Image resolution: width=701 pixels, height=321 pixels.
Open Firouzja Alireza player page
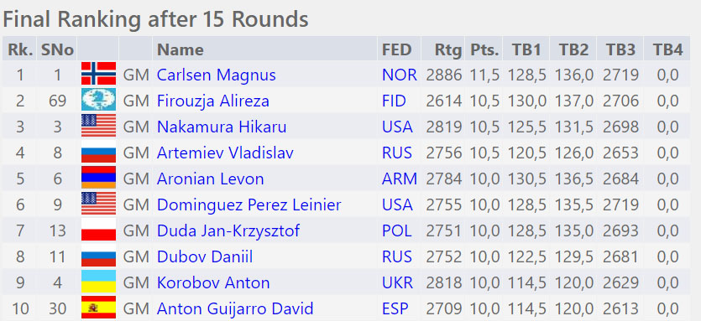(x=212, y=101)
